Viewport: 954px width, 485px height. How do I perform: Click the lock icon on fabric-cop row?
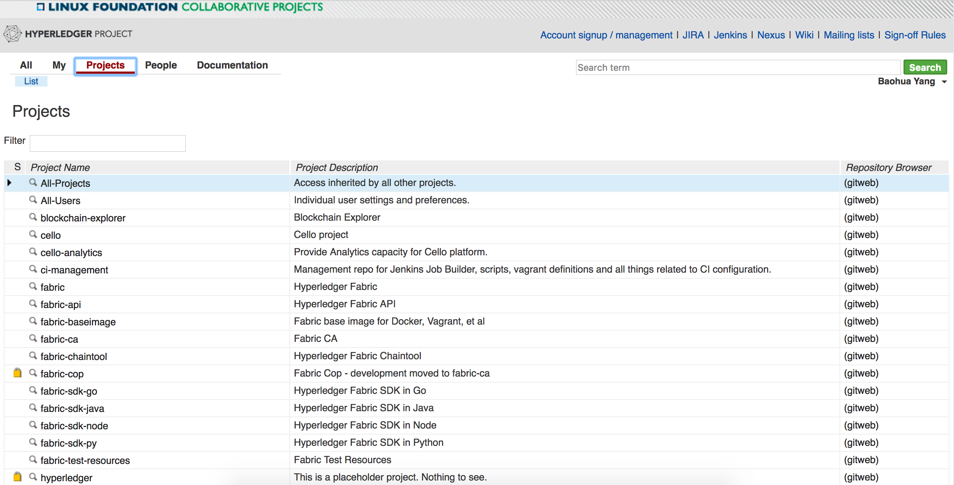tap(17, 373)
